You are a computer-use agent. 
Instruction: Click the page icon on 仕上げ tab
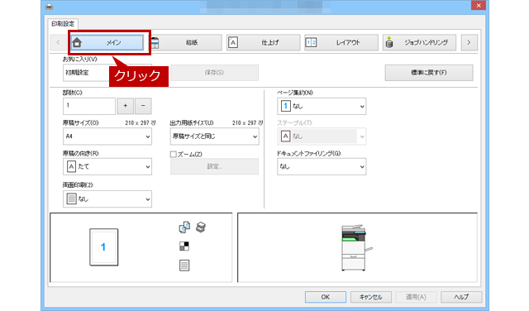tap(233, 42)
